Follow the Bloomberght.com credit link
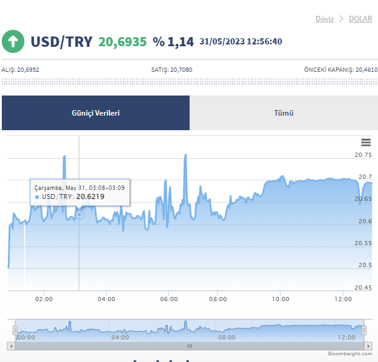 click(x=350, y=353)
